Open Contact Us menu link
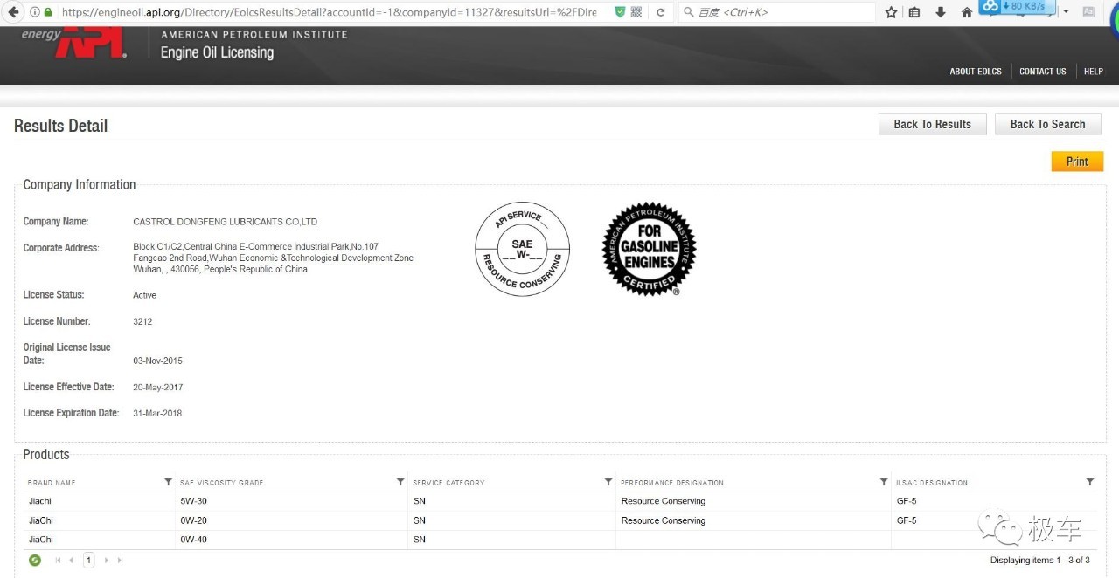1119x578 pixels. coord(1043,72)
